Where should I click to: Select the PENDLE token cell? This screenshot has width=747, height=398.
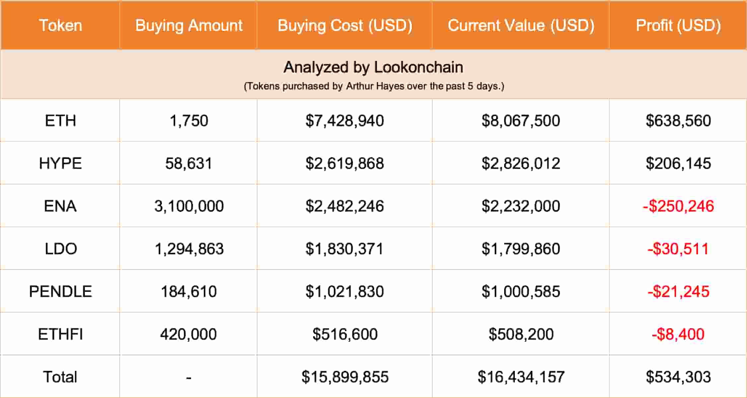pos(60,291)
